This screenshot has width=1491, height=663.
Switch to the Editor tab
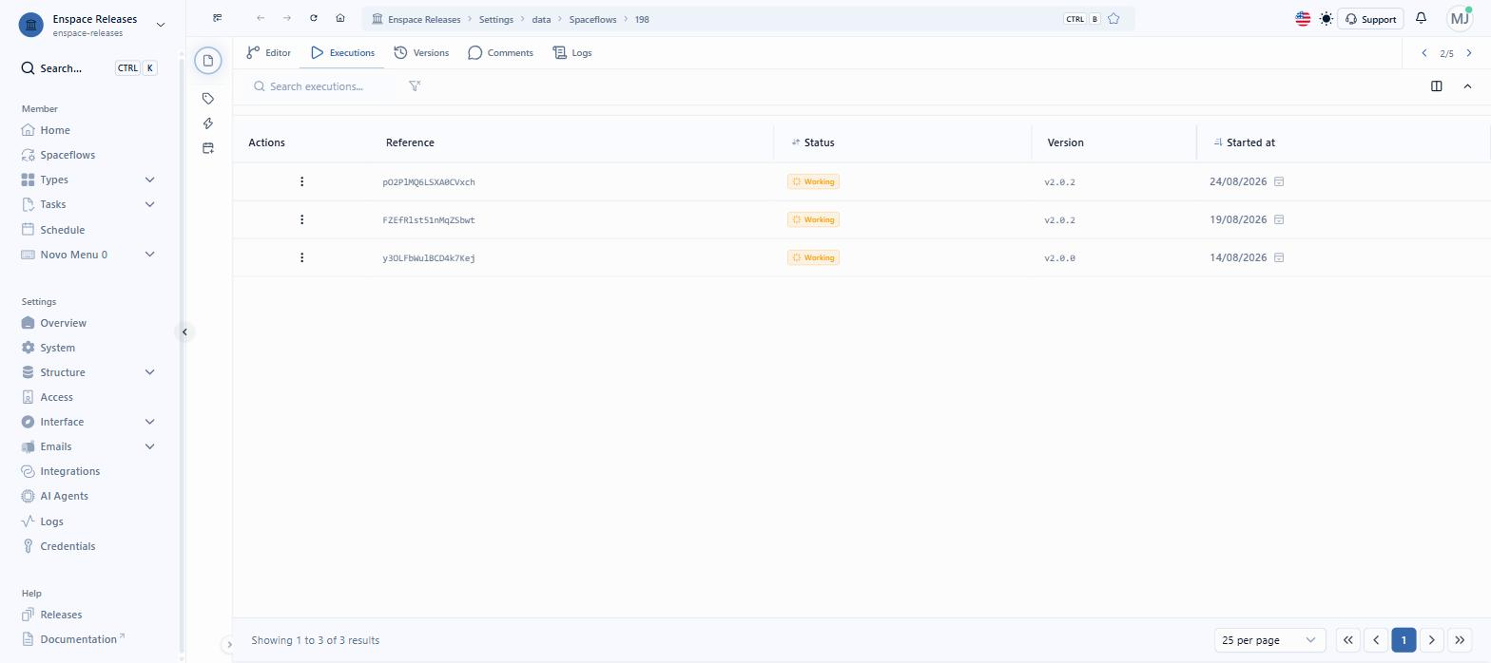coord(269,53)
